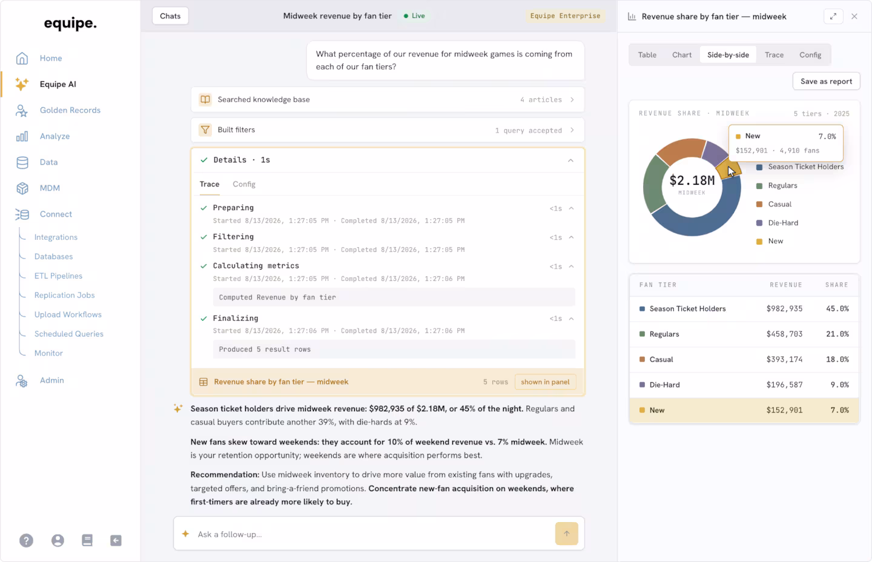This screenshot has height=562, width=872.
Task: Collapse the Details section
Action: [570, 160]
